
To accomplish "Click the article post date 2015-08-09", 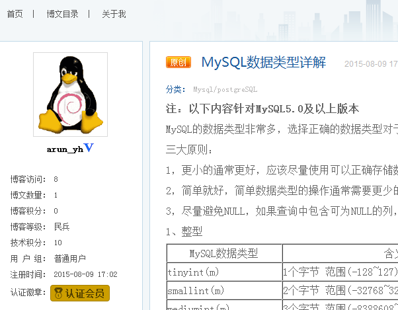I will point(371,63).
